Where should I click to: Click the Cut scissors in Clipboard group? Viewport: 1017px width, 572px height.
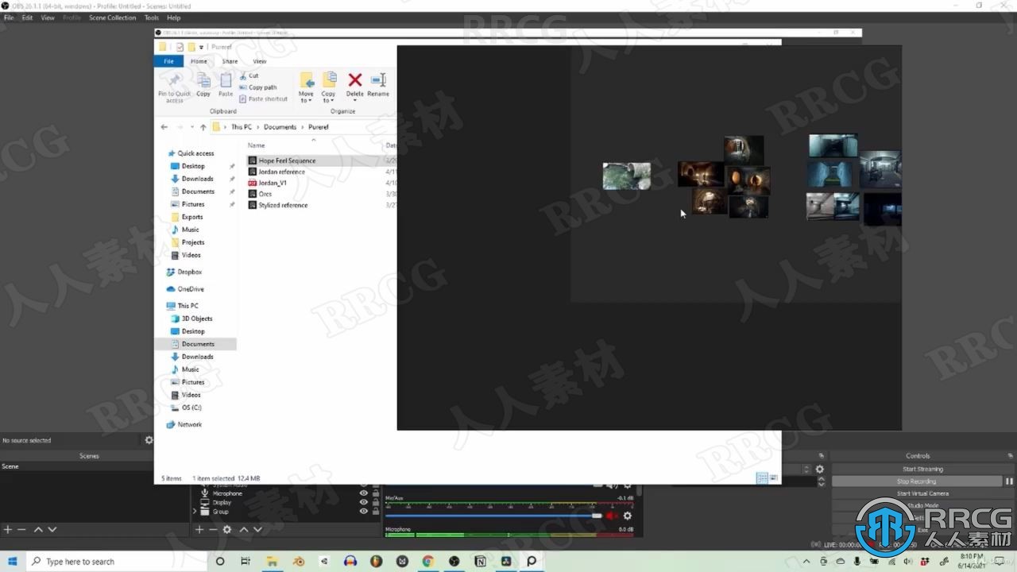pyautogui.click(x=243, y=75)
